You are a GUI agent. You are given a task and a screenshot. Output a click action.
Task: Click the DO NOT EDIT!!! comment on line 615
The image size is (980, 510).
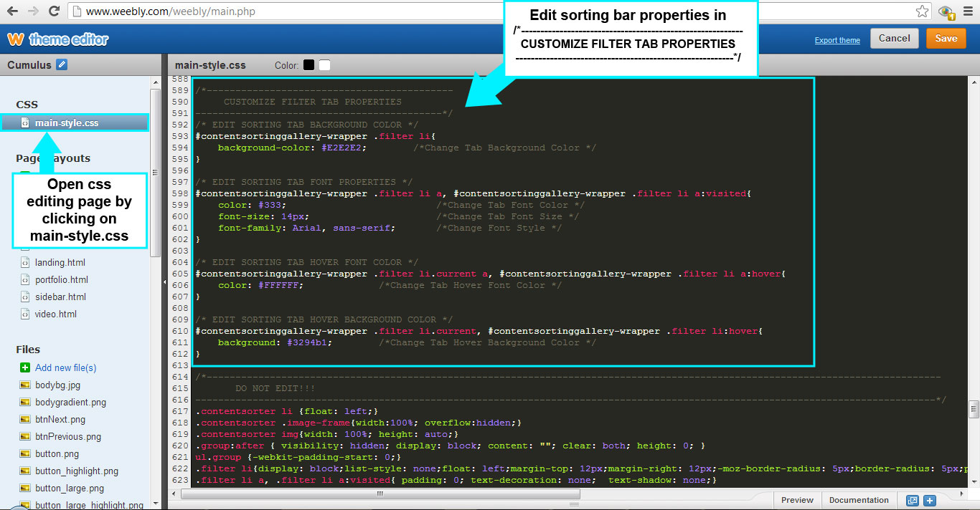275,388
